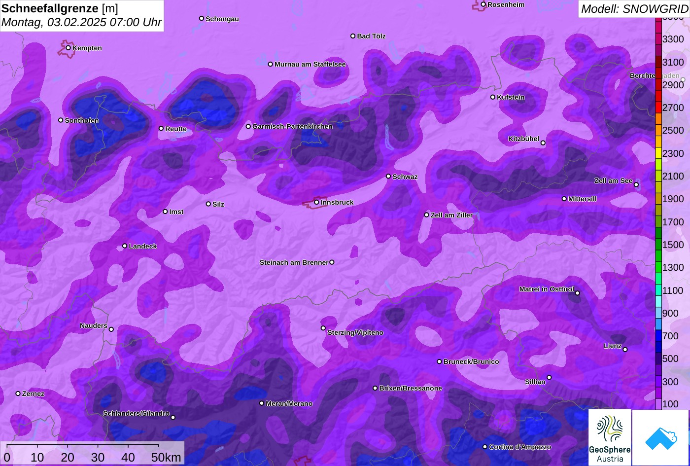Click the legend value '2900'
Screen dimensions: 690x466
(673, 85)
